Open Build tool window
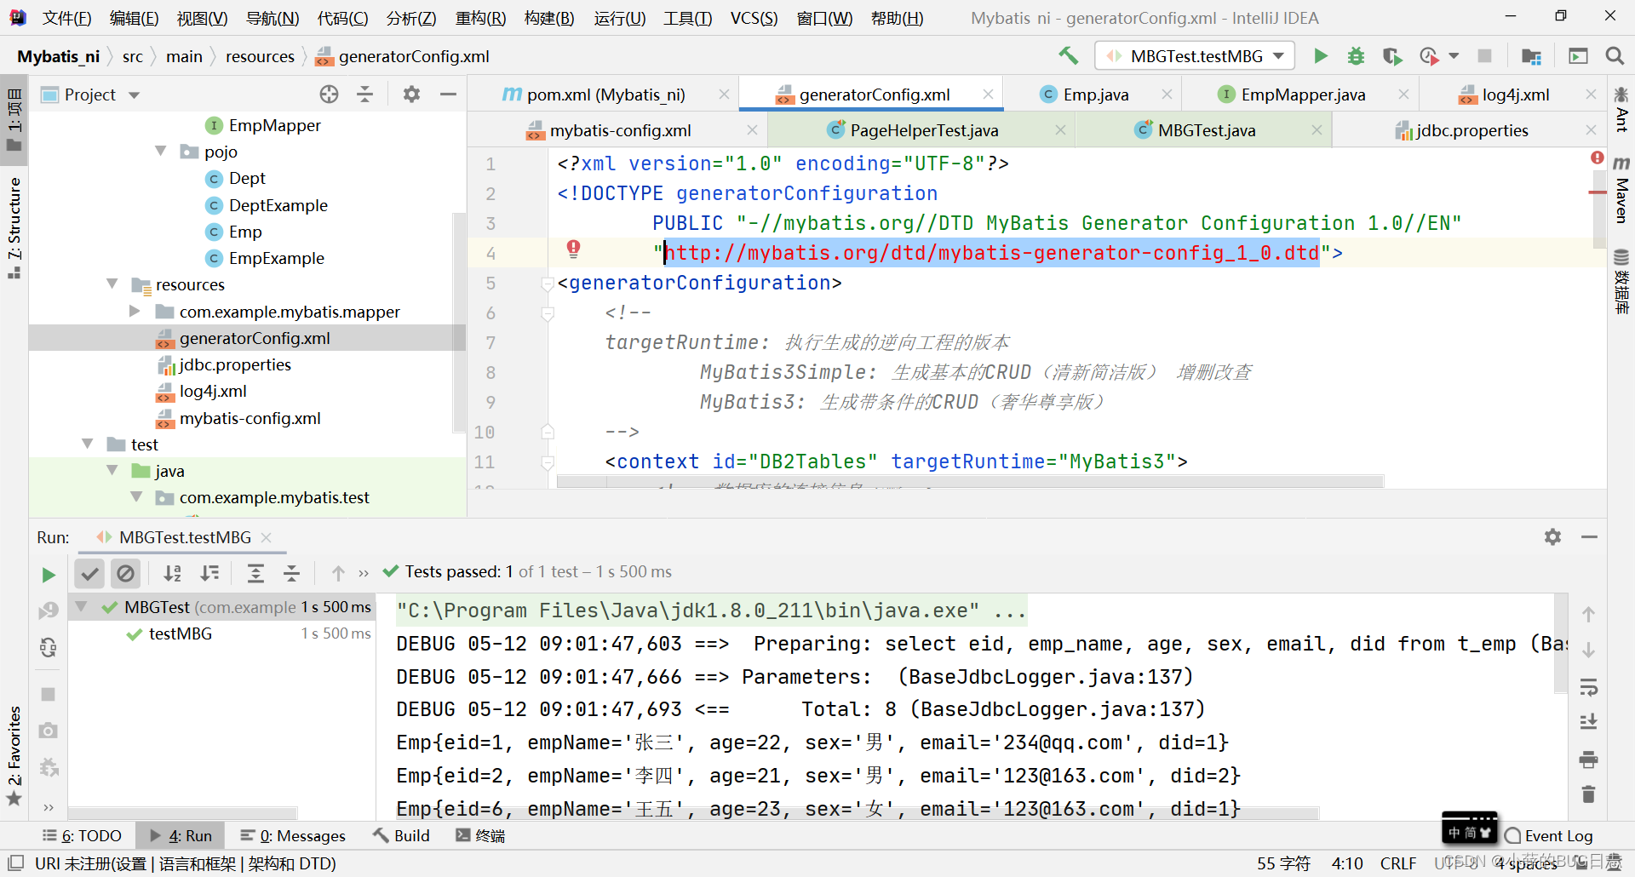Image resolution: width=1635 pixels, height=877 pixels. (x=402, y=835)
